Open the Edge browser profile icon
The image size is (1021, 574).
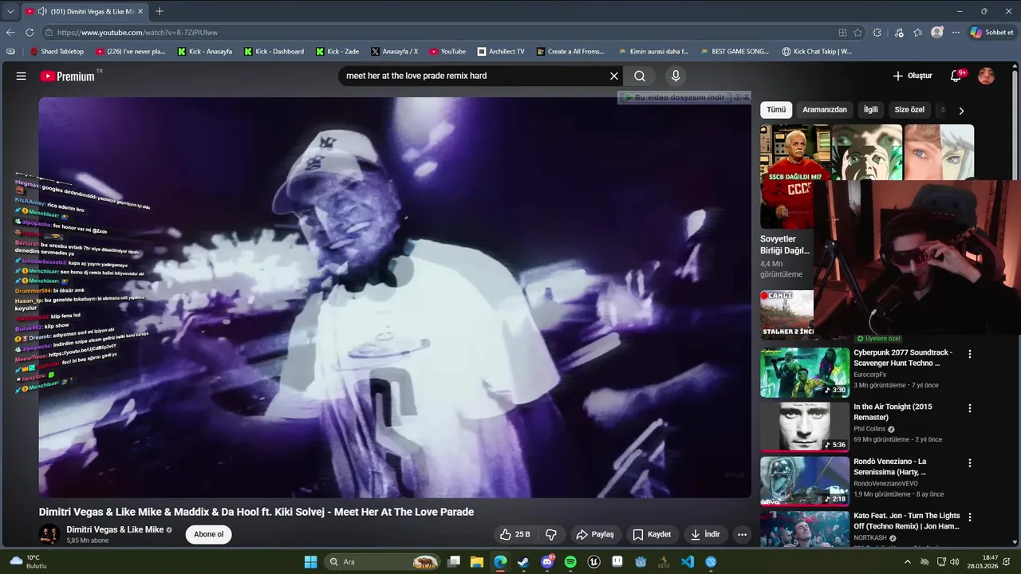pyautogui.click(x=937, y=33)
